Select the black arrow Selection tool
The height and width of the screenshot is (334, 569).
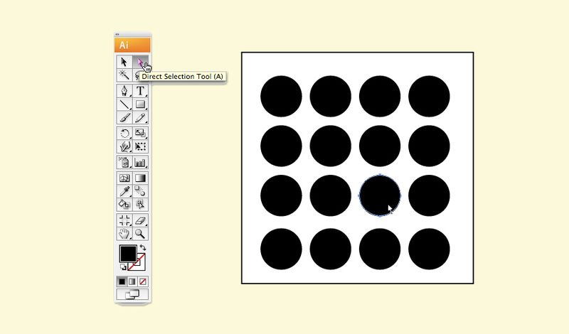[x=124, y=62]
